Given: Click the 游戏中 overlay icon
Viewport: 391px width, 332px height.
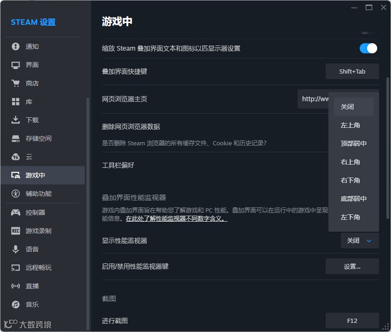Looking at the screenshot, I should click(16, 175).
